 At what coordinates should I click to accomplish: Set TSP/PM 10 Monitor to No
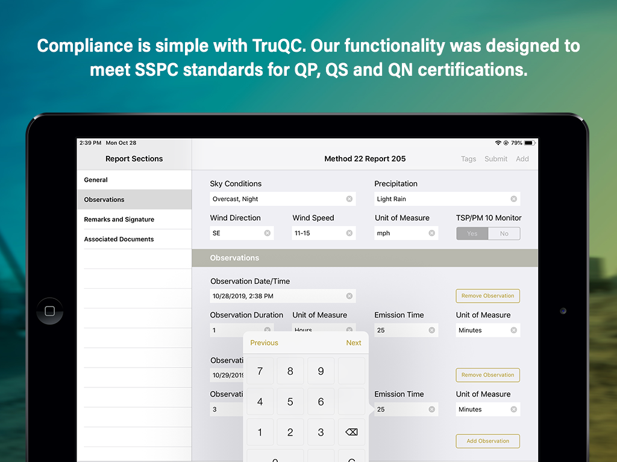(504, 233)
